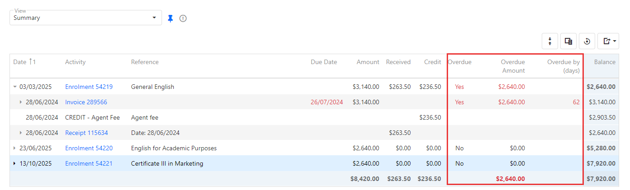Expand the Receipt 115634 row

tap(21, 133)
